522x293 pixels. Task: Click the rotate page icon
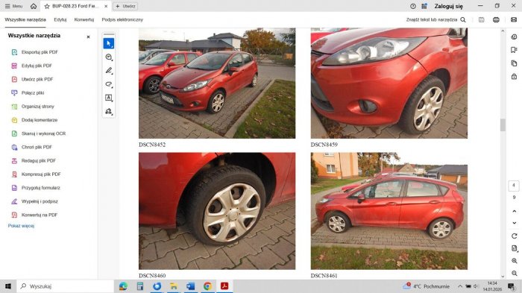[x=514, y=236]
